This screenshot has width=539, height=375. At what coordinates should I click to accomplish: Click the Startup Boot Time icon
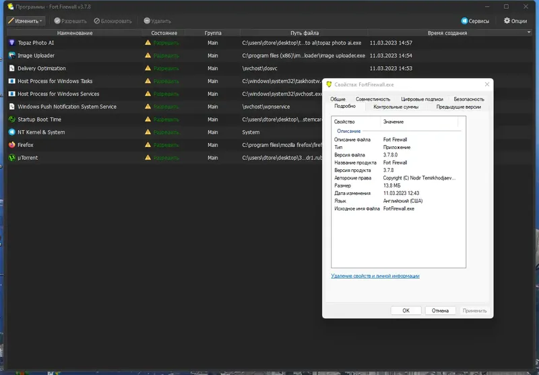click(x=11, y=119)
